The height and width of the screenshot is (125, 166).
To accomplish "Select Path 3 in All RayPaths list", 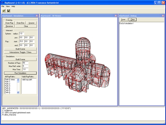I will coord(7,86).
